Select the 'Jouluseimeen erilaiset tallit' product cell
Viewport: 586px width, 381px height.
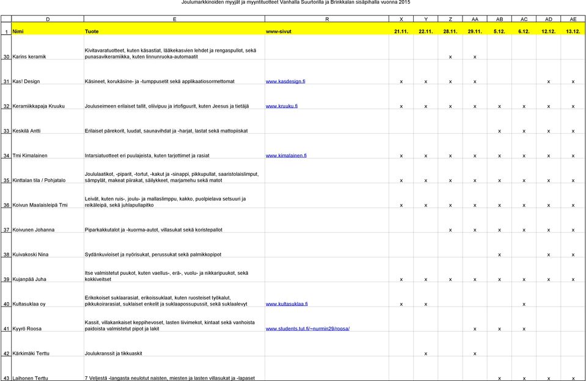pos(175,96)
